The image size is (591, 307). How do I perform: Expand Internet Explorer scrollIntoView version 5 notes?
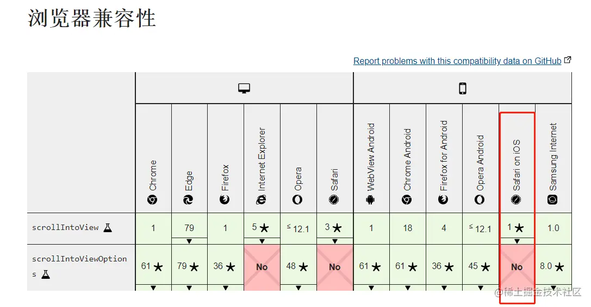[262, 240]
